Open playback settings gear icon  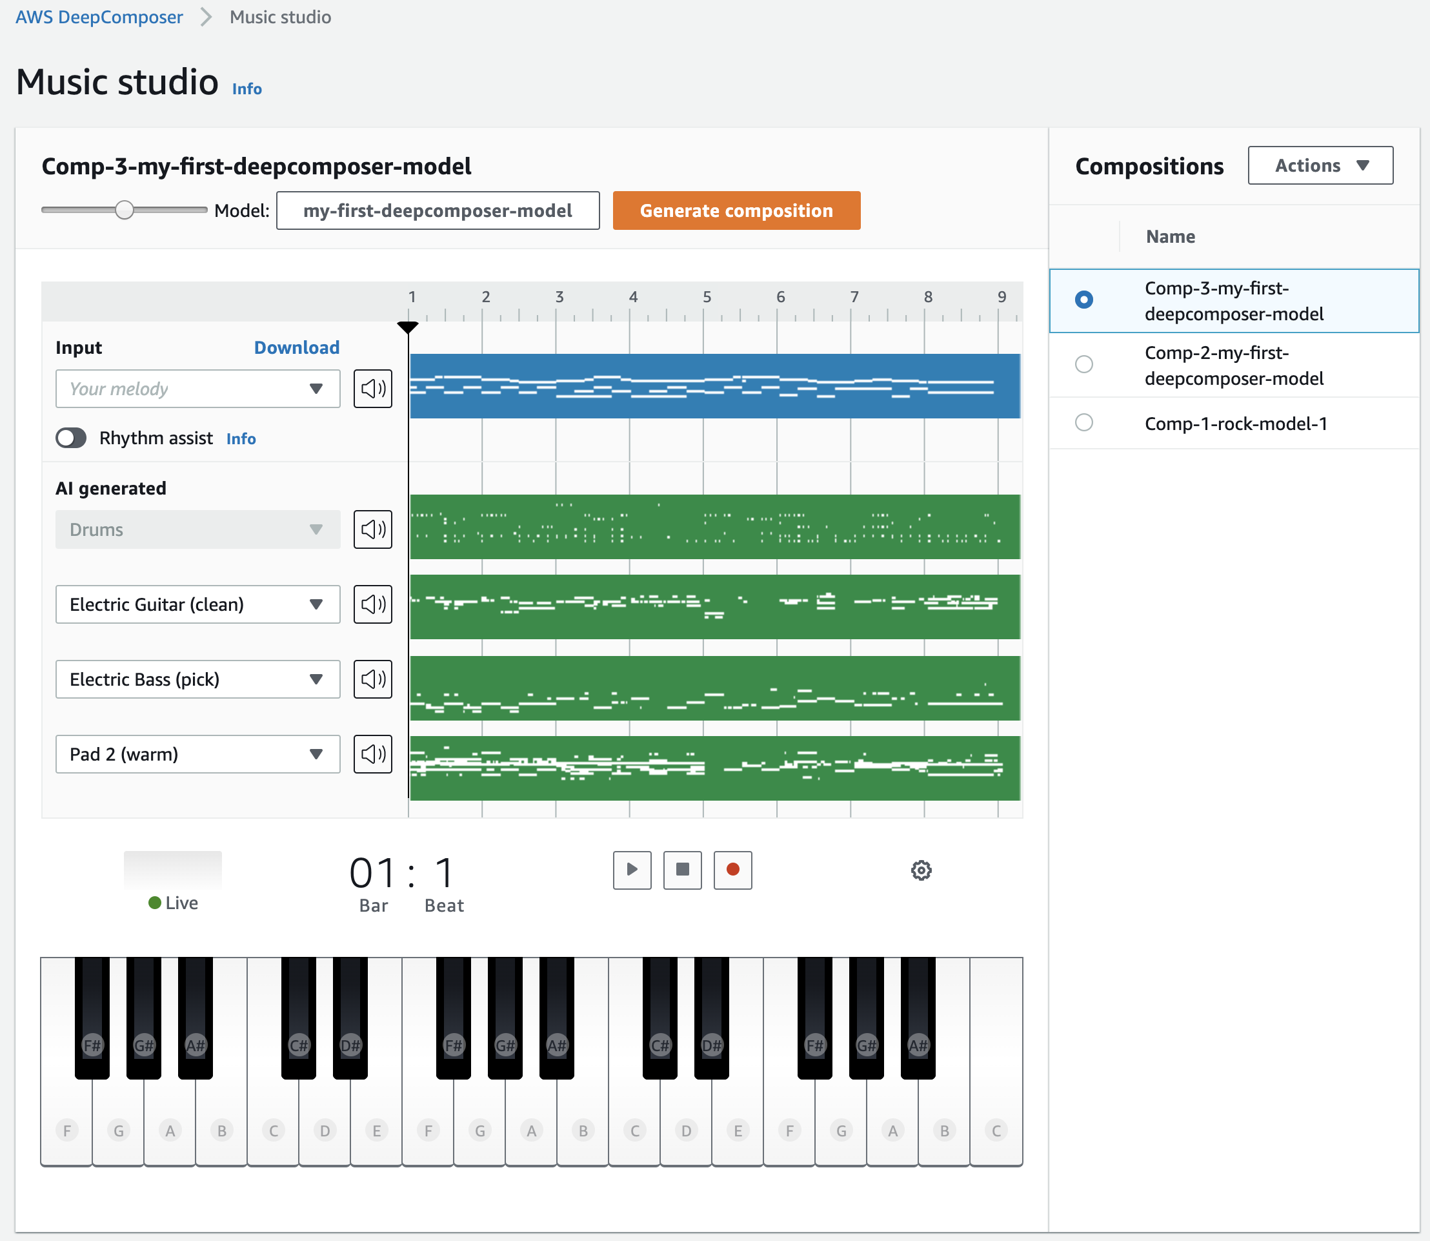coord(921,870)
